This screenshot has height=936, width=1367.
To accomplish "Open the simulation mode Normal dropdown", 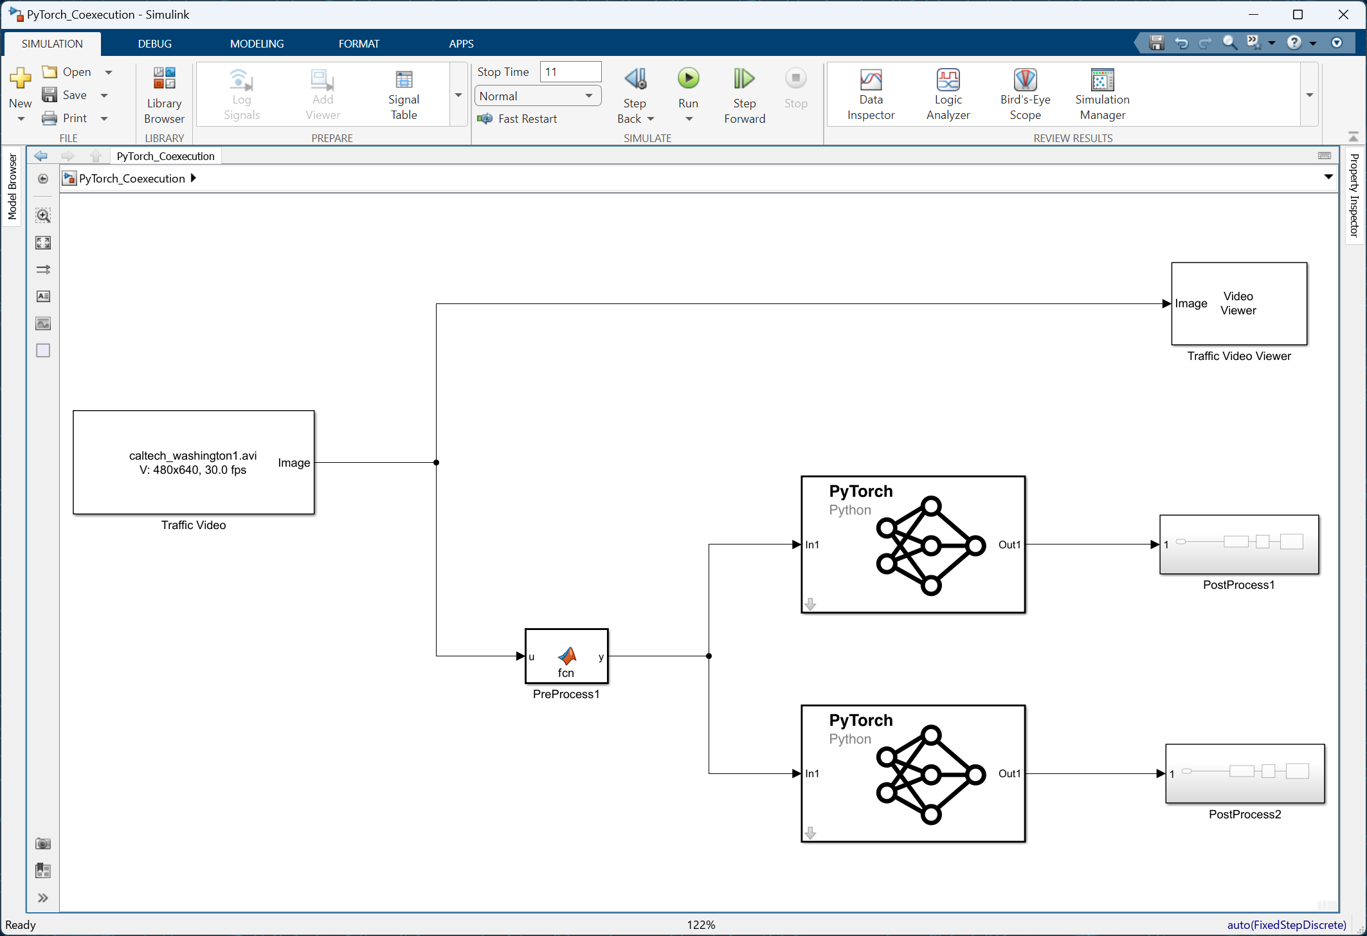I will click(x=538, y=96).
